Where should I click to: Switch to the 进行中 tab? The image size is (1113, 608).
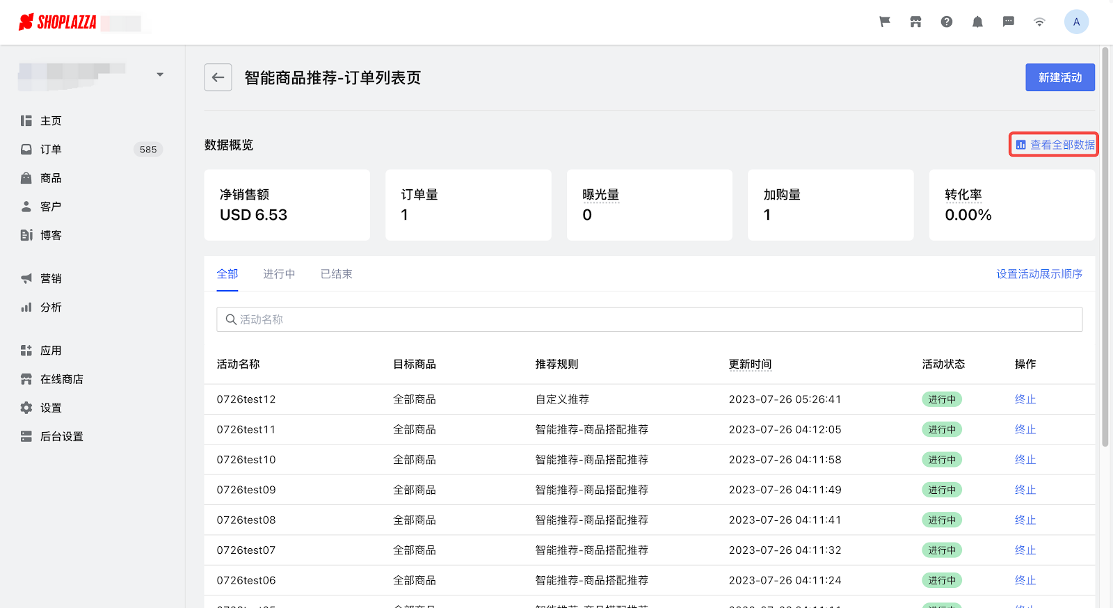pos(279,274)
